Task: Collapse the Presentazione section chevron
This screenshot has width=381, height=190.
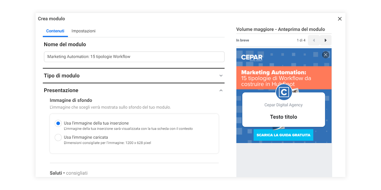Action: tap(221, 91)
